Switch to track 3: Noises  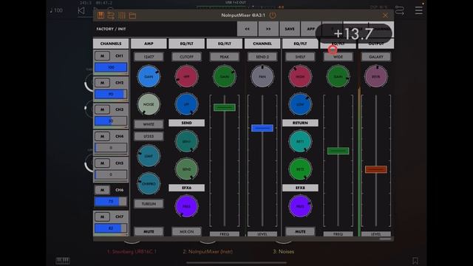click(x=284, y=251)
